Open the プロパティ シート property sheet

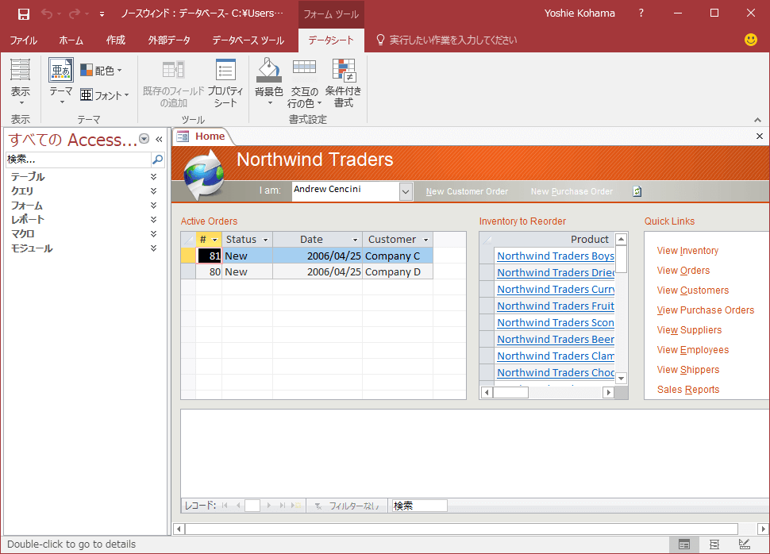pos(225,83)
